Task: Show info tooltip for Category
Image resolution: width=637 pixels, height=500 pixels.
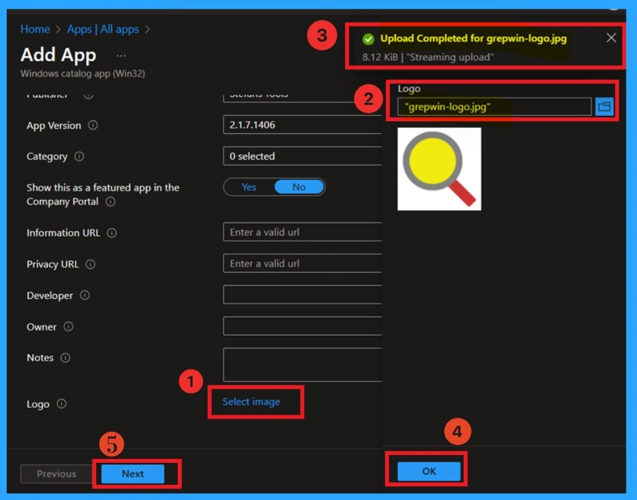Action: (79, 156)
